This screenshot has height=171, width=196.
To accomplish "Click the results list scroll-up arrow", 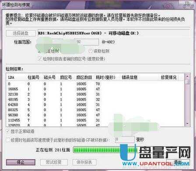I will (187, 76).
